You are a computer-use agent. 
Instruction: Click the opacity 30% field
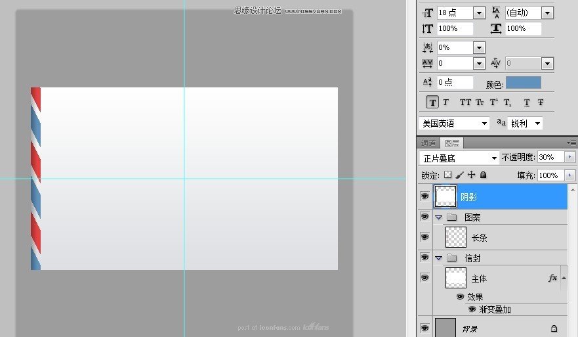(550, 157)
